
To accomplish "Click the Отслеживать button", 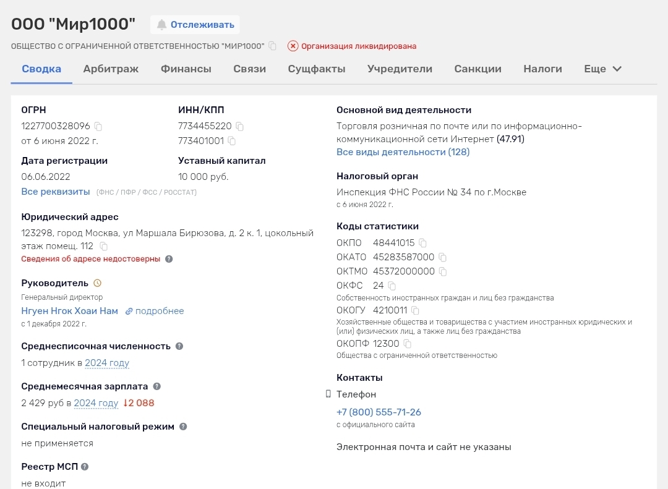I will [195, 25].
